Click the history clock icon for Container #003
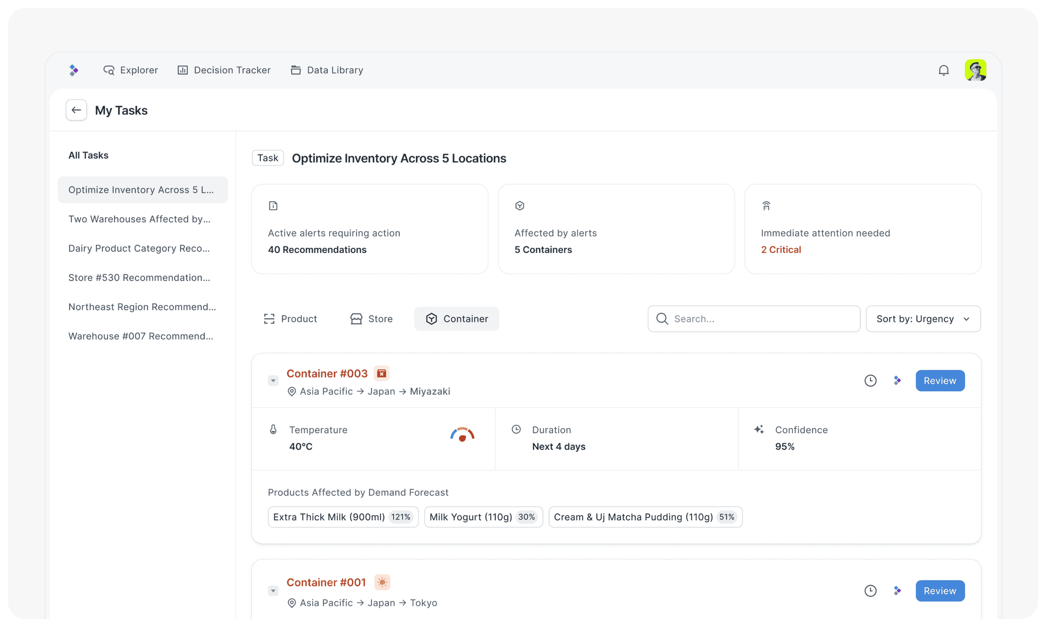 870,381
